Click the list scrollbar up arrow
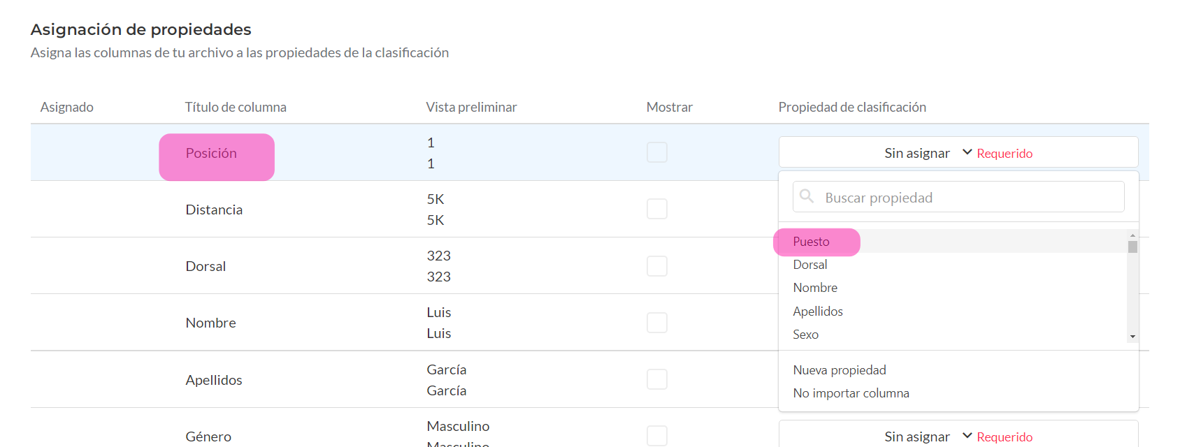 point(1132,235)
